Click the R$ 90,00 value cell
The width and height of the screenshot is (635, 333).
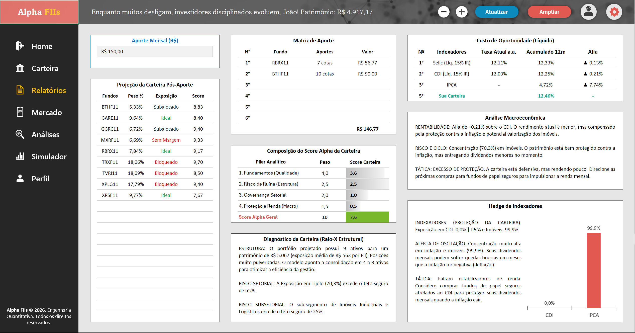click(367, 74)
